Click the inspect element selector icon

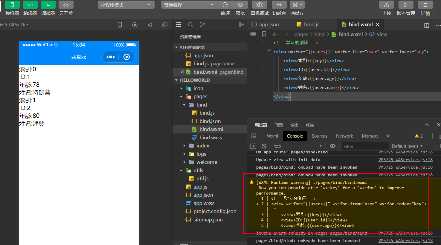(254, 136)
